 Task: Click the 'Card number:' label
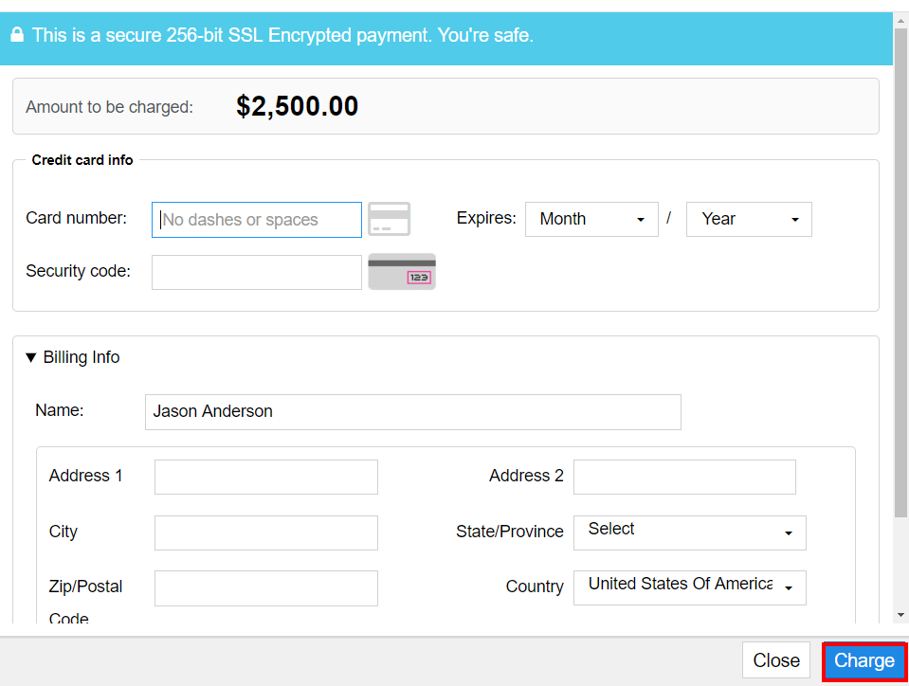point(76,218)
